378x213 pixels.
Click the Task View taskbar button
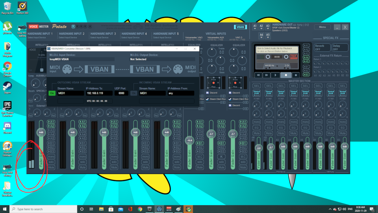pyautogui.click(x=91, y=209)
